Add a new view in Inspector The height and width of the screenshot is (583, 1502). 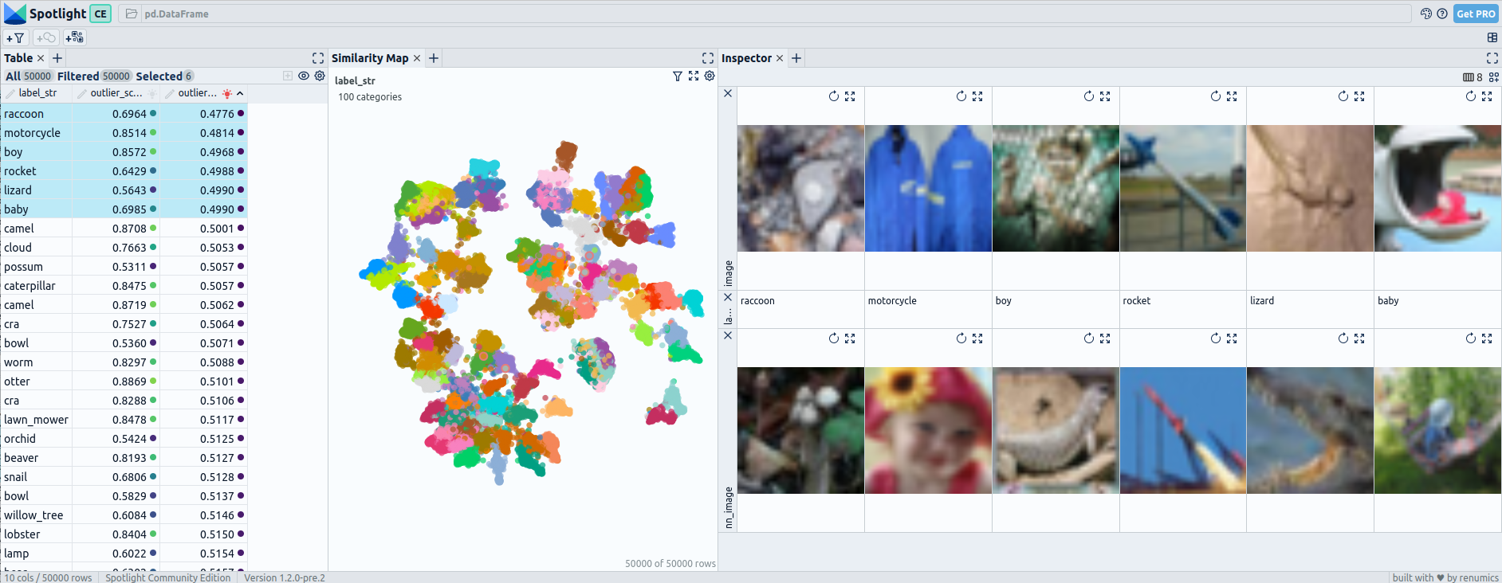(796, 58)
